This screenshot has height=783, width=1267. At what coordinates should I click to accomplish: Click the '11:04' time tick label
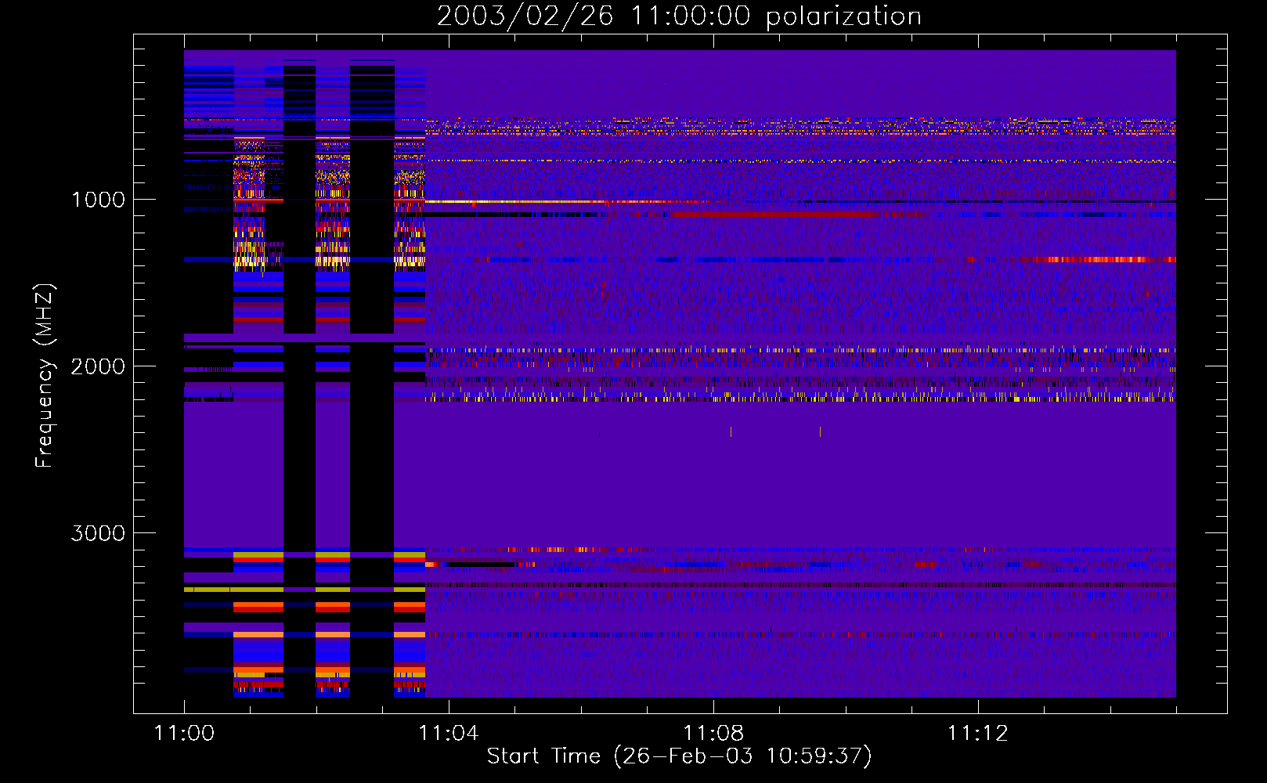448,734
